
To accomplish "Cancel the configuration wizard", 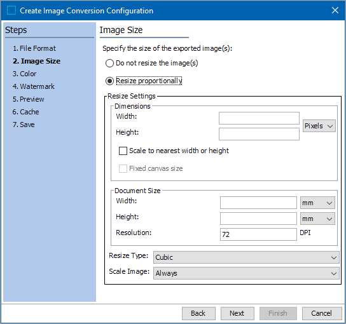I will coord(322,313).
